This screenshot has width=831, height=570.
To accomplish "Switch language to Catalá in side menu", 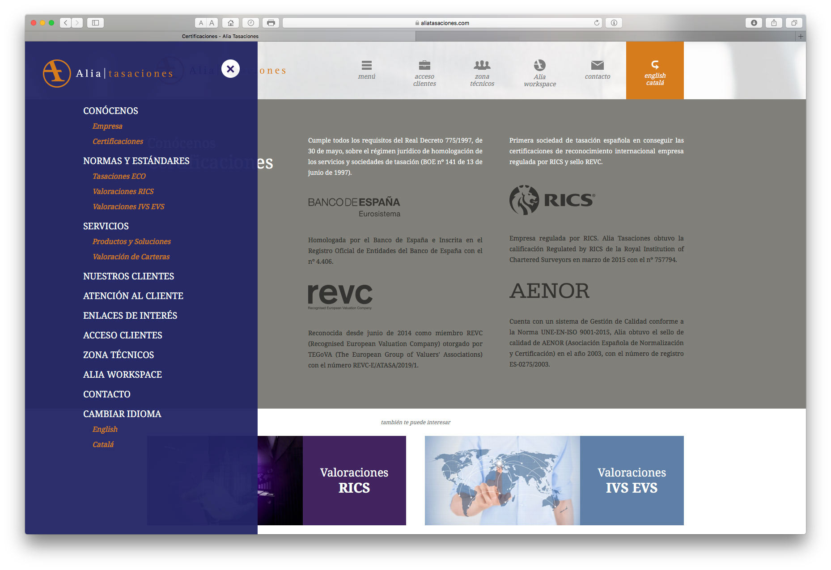I will (x=103, y=444).
